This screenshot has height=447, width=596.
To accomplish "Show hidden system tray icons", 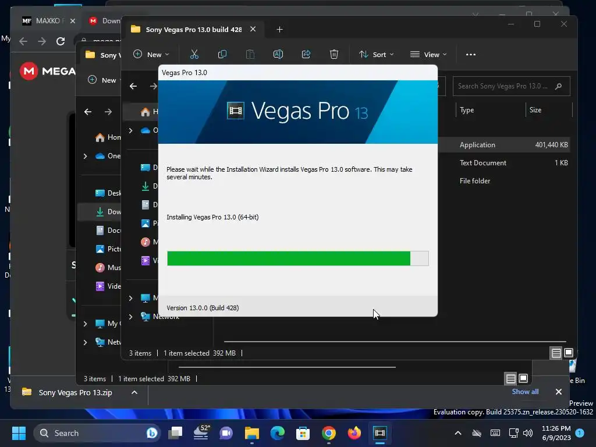I will click(458, 433).
